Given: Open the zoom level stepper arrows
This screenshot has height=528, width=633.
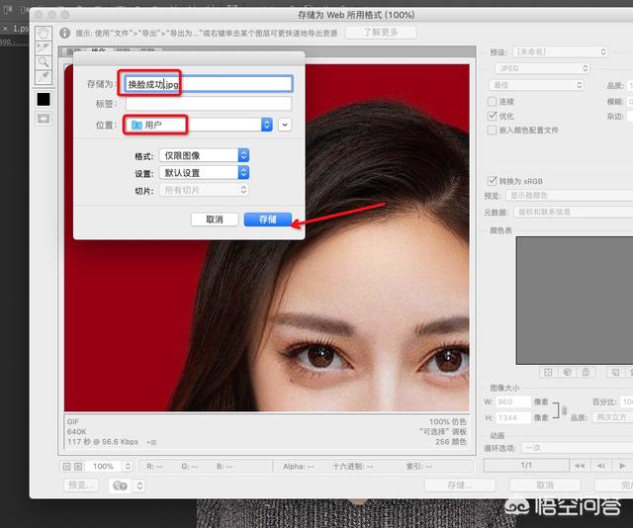Looking at the screenshot, I should [128, 467].
